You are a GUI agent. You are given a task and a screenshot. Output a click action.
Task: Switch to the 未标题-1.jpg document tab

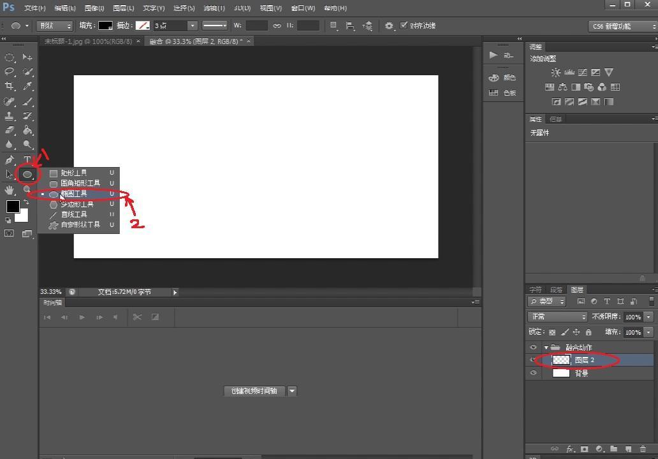pos(88,41)
